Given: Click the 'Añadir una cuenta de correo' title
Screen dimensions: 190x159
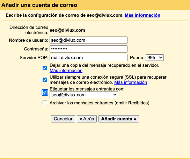Looking at the screenshot, I should click(x=39, y=5).
